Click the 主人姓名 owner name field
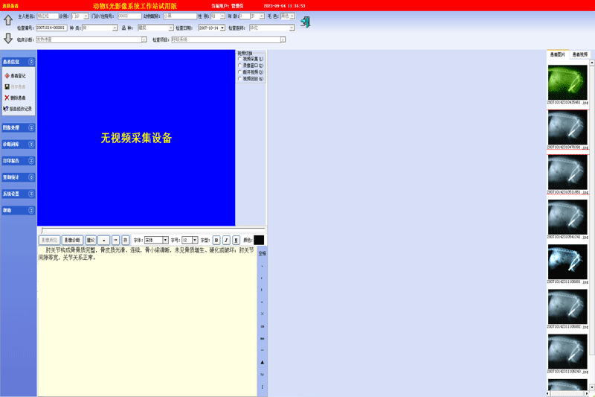Viewport: 595px width, 397px height. pos(48,16)
